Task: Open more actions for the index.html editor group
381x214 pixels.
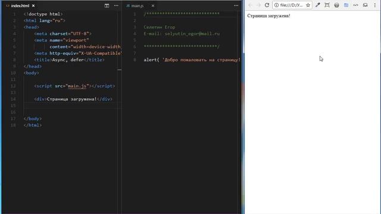Action: pyautogui.click(x=116, y=5)
